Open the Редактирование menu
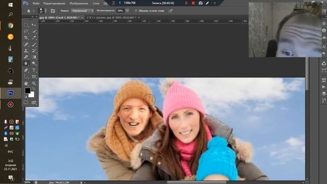This screenshot has height=184, width=327. (x=54, y=4)
